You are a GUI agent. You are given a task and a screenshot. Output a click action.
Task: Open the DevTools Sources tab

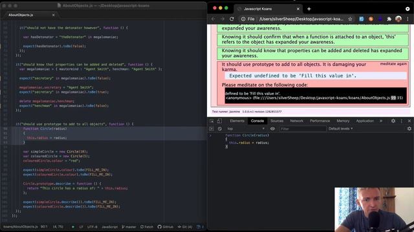tap(277, 121)
